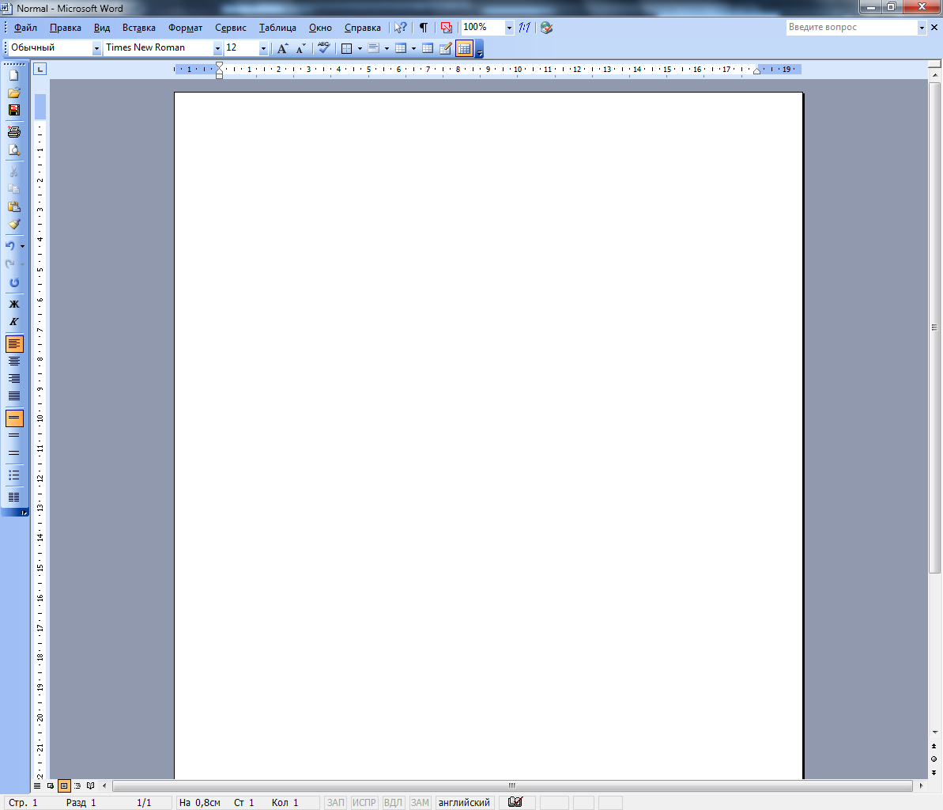This screenshot has height=810, width=943.
Task: Click the Print printer icon
Action: point(13,131)
